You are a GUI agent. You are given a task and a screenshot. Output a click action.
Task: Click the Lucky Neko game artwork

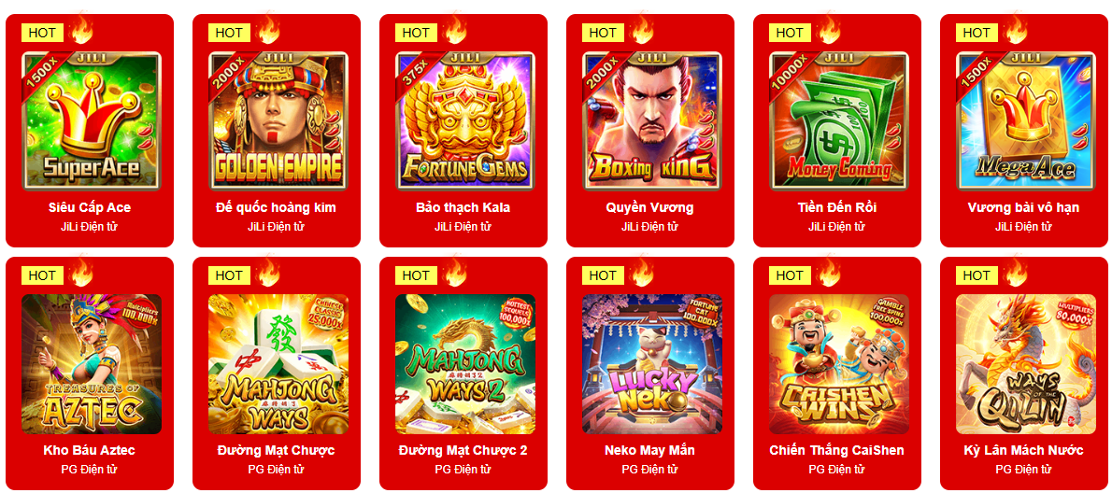click(652, 364)
